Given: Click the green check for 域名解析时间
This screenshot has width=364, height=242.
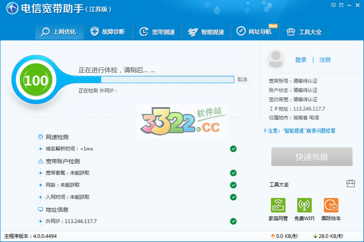Looking at the screenshot, I should (234, 149).
